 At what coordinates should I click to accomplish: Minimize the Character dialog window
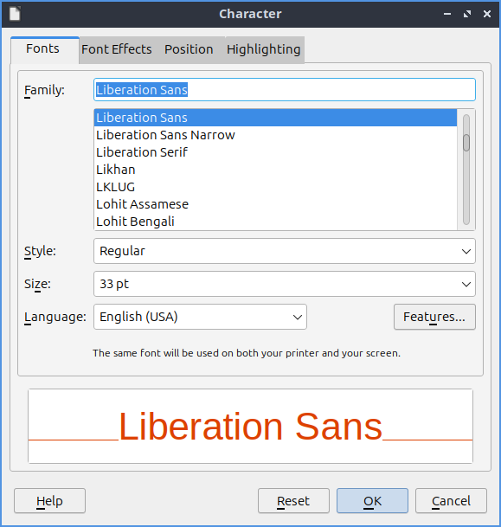(x=447, y=14)
